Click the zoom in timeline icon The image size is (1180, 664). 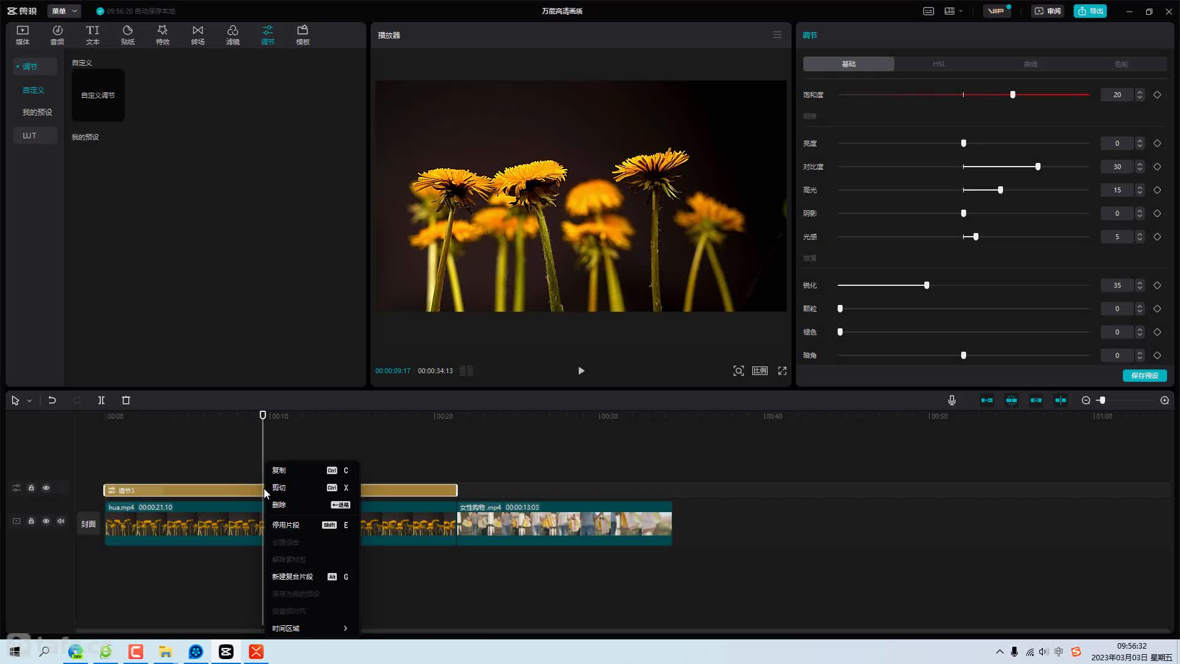pyautogui.click(x=1165, y=400)
